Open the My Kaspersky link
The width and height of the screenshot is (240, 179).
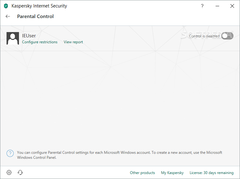pyautogui.click(x=172, y=173)
